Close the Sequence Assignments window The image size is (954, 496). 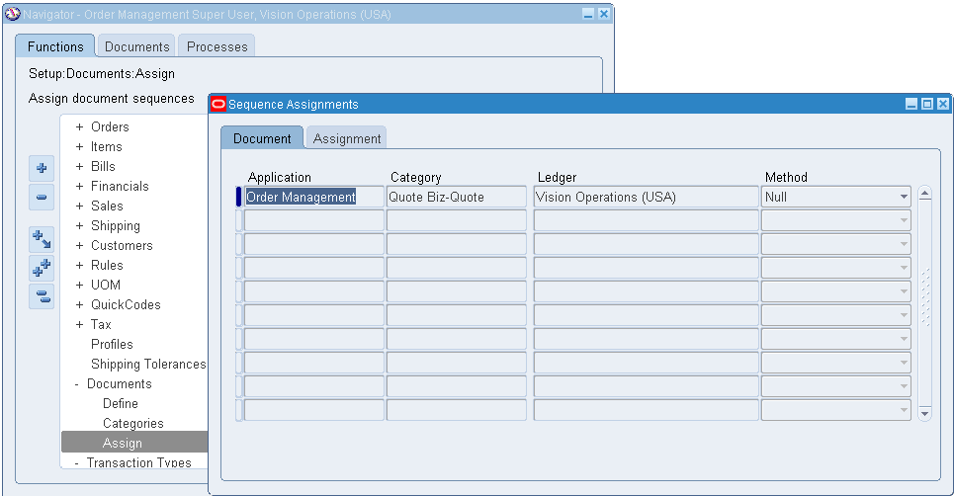(943, 104)
